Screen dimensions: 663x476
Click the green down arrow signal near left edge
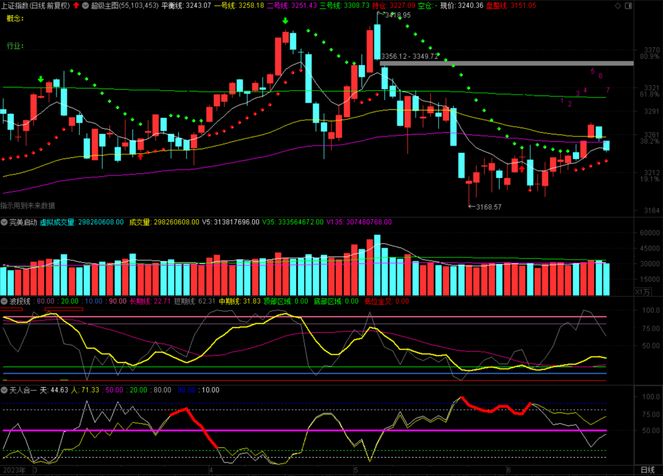pos(41,79)
